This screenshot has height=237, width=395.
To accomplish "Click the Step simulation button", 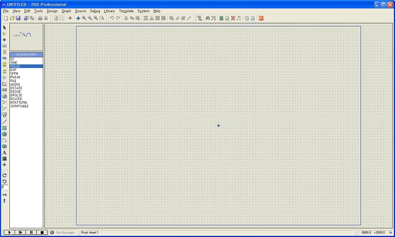I will click(20, 233).
